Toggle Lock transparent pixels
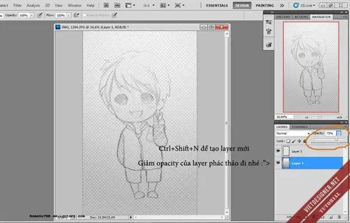Image resolution: width=350 pixels, height=223 pixels. click(x=288, y=141)
